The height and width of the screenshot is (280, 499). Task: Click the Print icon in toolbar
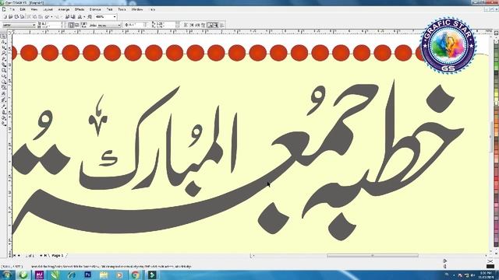click(22, 16)
